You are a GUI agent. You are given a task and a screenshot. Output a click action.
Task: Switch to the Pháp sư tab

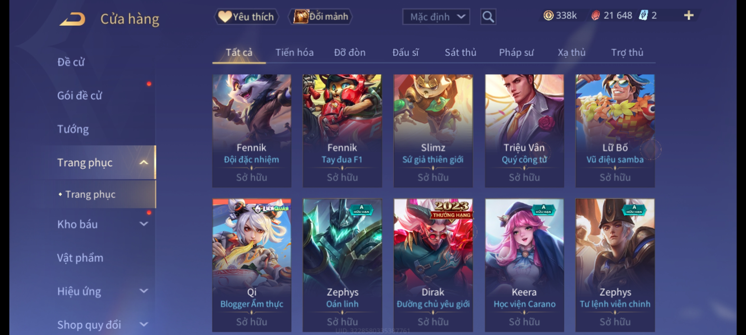(516, 52)
